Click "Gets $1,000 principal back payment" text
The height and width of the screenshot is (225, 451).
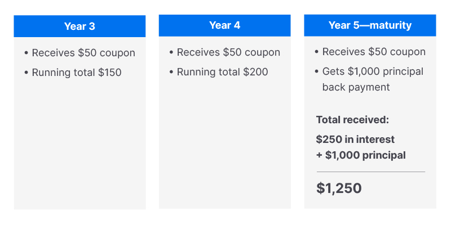pyautogui.click(x=373, y=79)
